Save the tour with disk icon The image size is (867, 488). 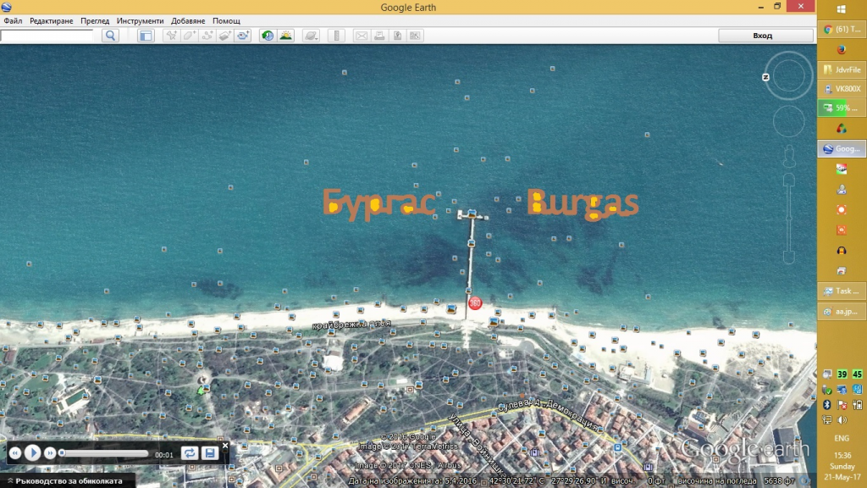(x=210, y=453)
